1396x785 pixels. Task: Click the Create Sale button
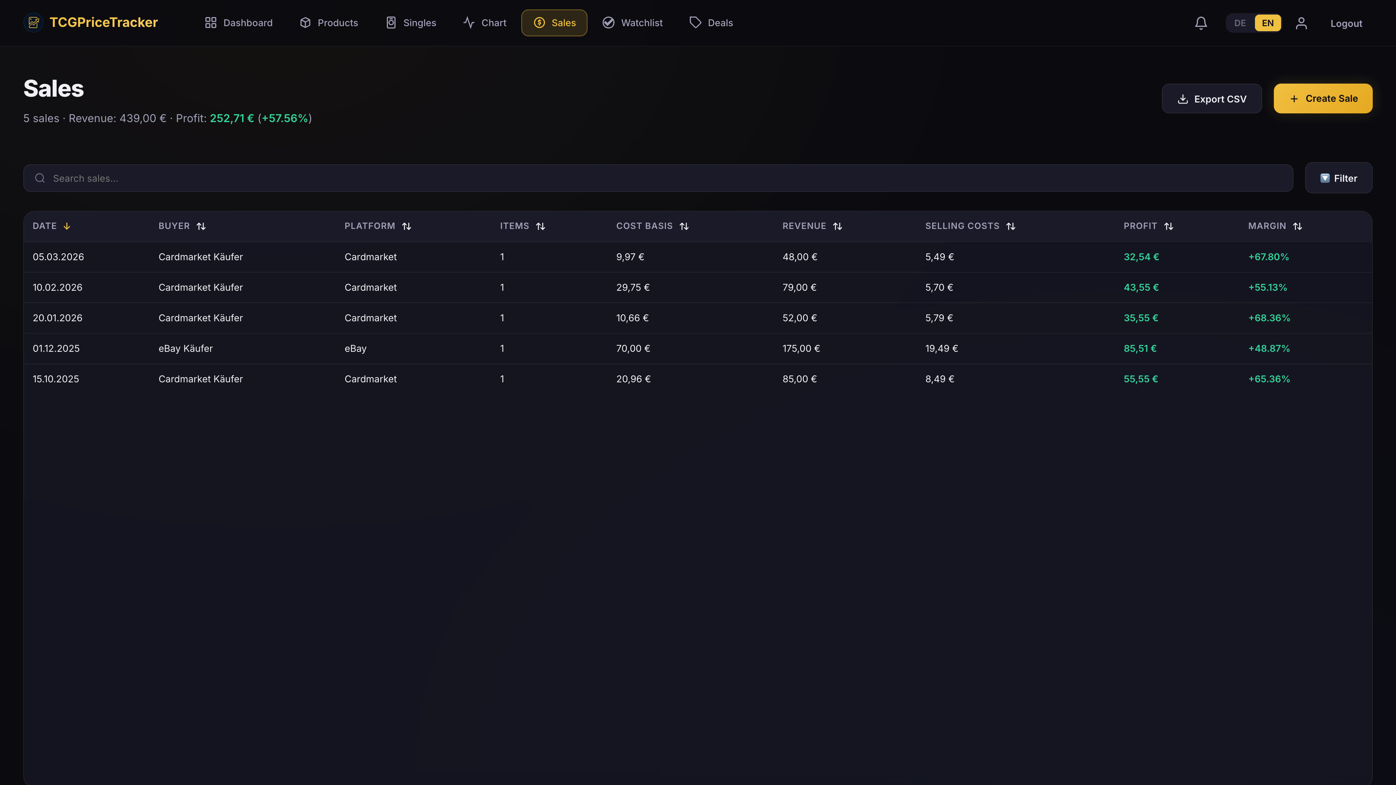tap(1323, 98)
